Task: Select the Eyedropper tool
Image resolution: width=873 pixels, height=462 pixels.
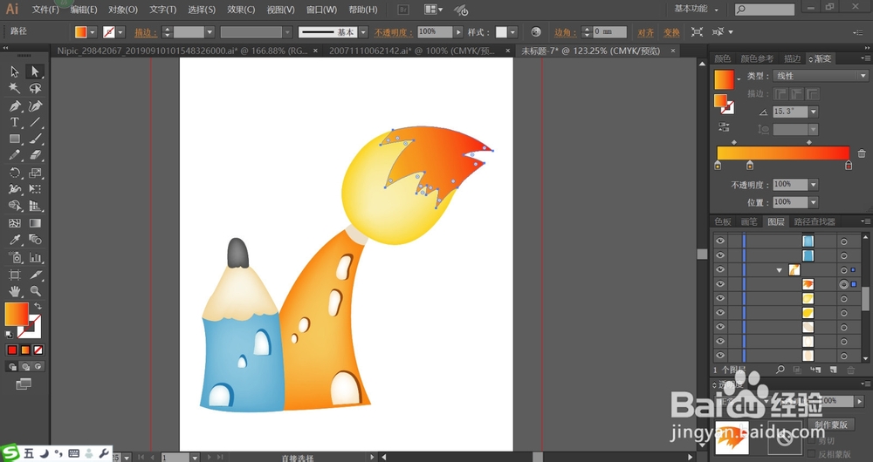Action: (x=15, y=241)
